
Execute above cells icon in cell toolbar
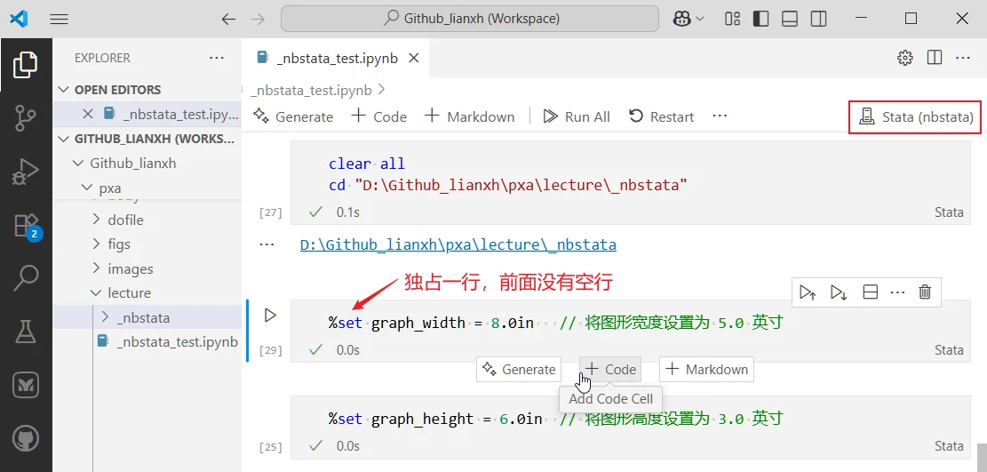[808, 292]
